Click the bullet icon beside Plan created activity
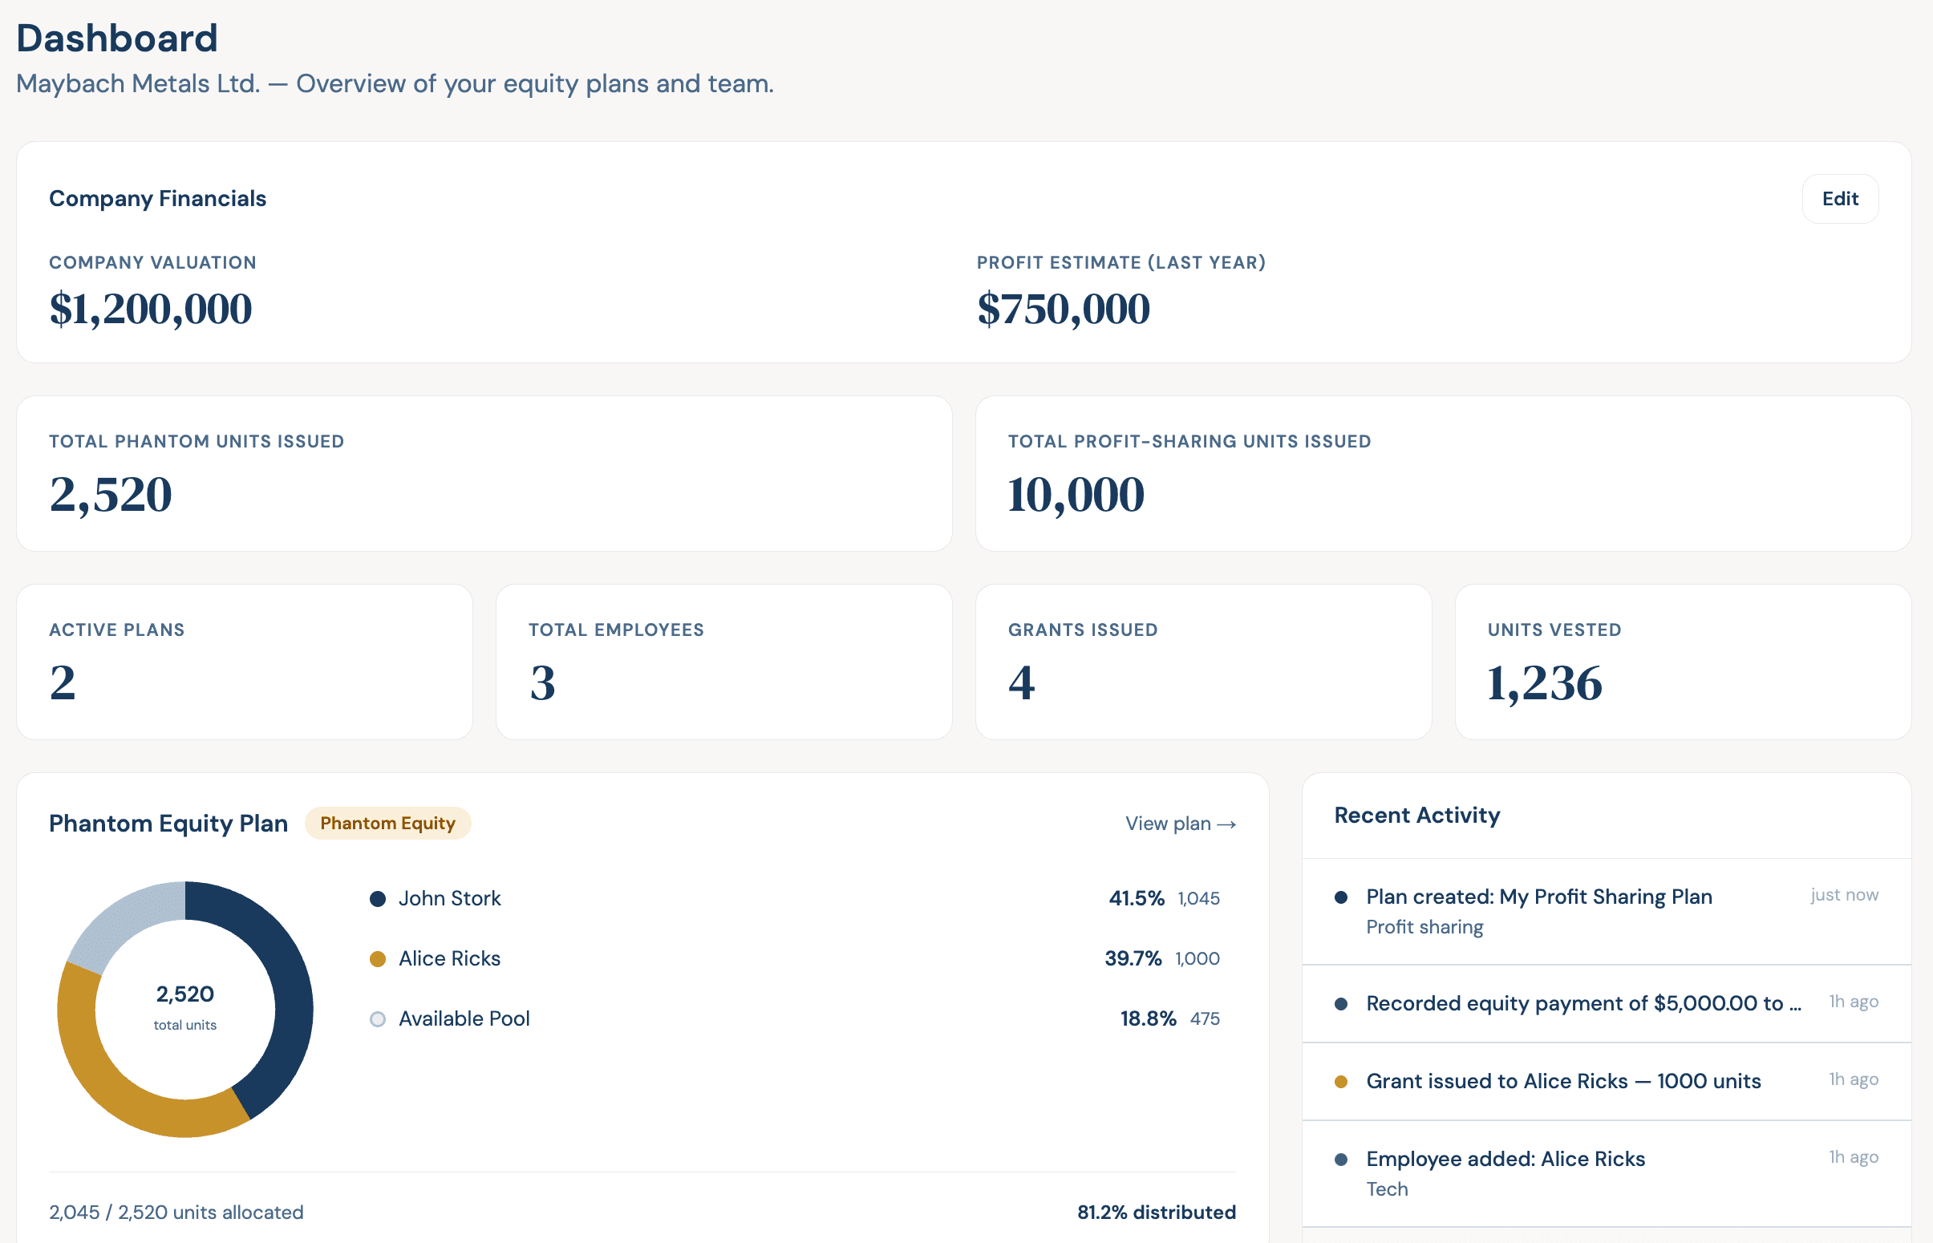The height and width of the screenshot is (1243, 1933). pos(1341,896)
